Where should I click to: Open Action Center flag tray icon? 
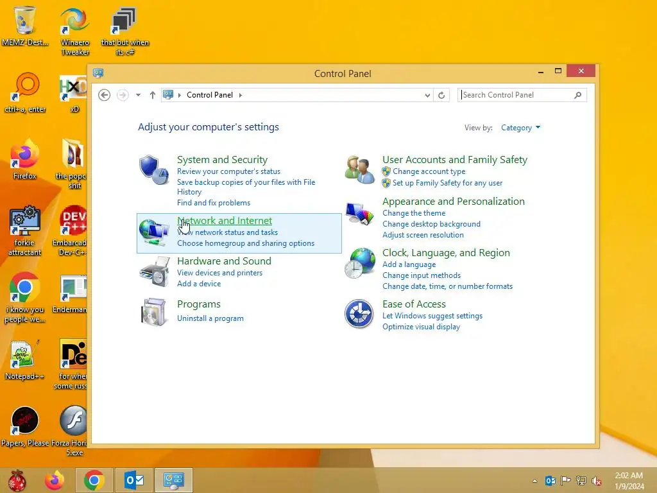566,481
